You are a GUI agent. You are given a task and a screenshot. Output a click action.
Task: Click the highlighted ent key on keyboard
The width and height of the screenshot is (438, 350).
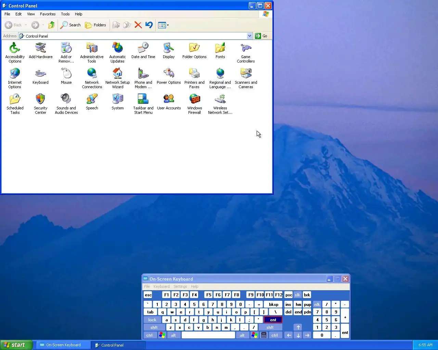(273, 320)
